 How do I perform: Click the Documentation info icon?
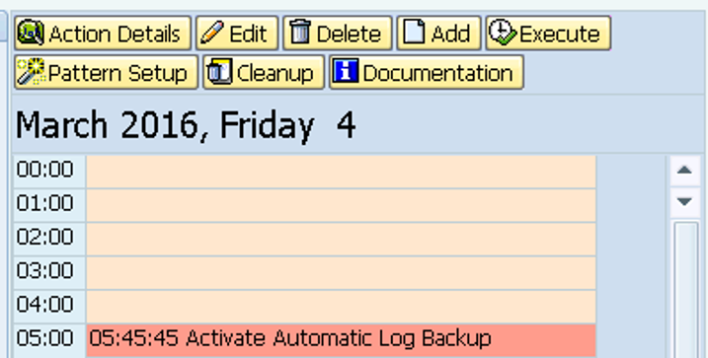[x=346, y=71]
